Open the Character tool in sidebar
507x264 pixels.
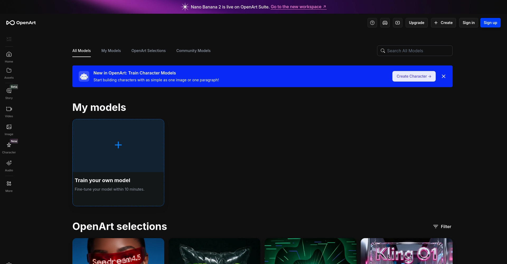coord(9,148)
